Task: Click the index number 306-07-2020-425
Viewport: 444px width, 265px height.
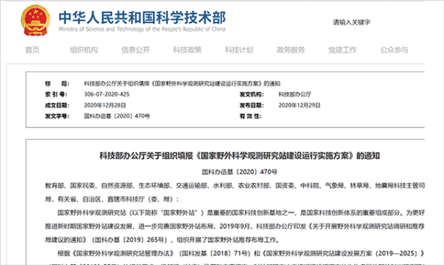Action: (107, 94)
